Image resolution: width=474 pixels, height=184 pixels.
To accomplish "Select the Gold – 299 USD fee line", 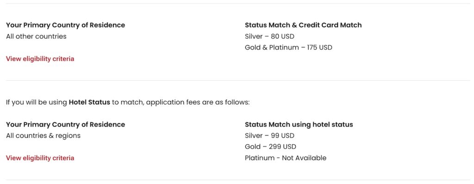I will coord(270,147).
